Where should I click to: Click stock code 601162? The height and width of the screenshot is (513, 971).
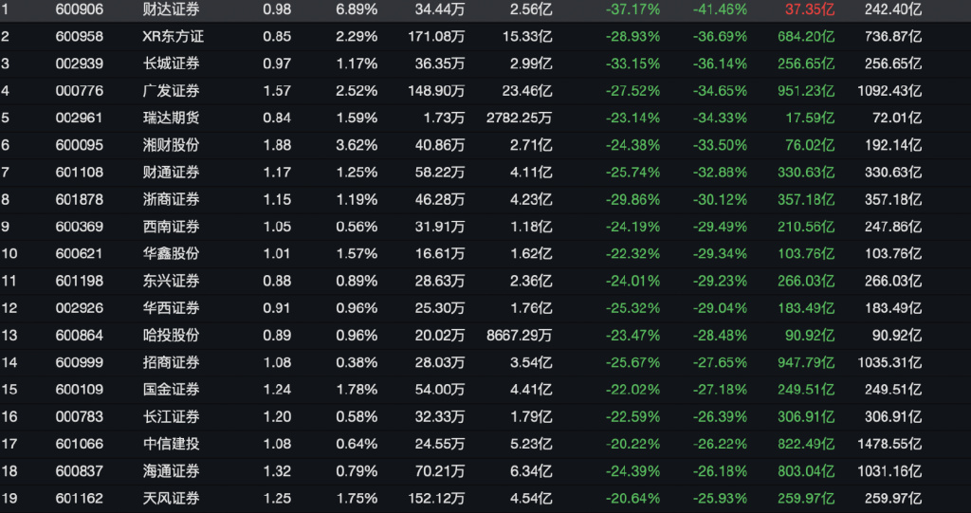click(80, 498)
